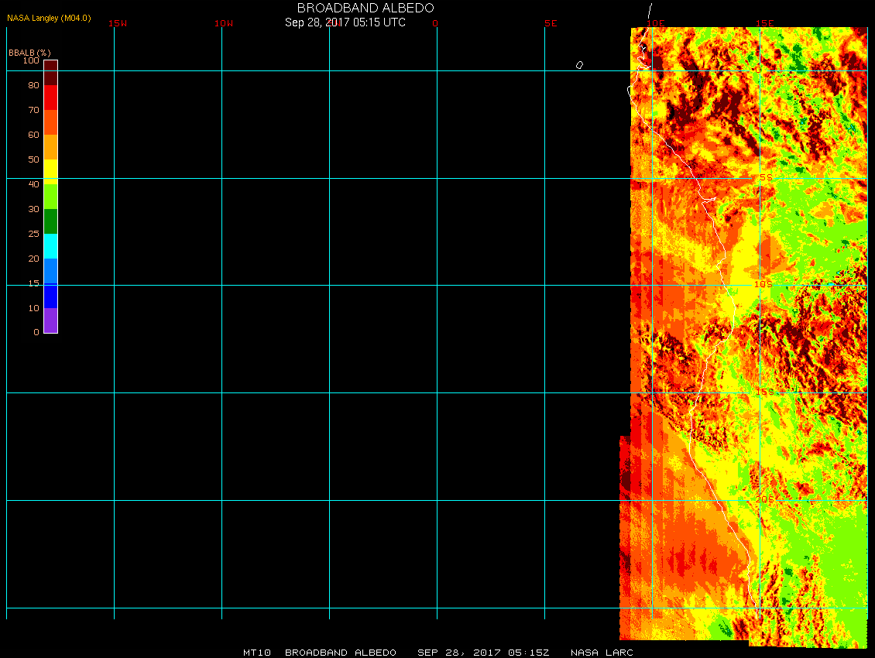Image resolution: width=875 pixels, height=658 pixels.
Task: Select the 20S latitude label
Action: click(764, 499)
